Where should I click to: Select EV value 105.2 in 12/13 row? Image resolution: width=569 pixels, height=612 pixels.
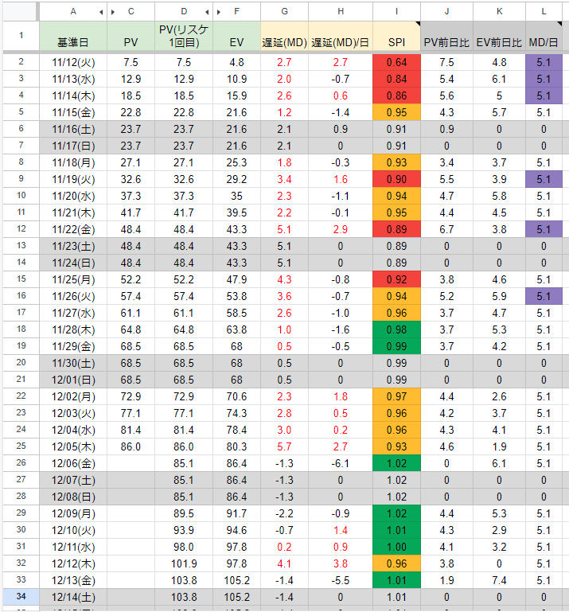click(236, 580)
